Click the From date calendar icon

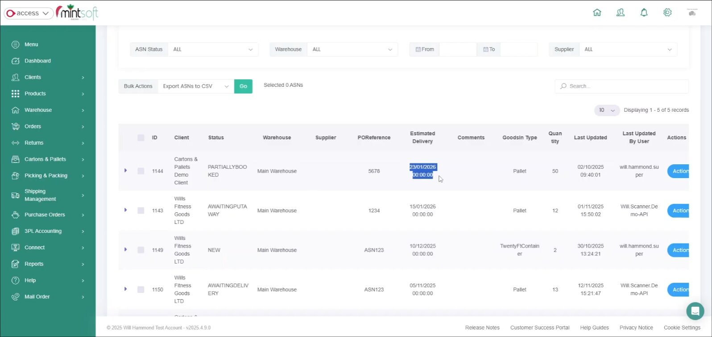(418, 49)
